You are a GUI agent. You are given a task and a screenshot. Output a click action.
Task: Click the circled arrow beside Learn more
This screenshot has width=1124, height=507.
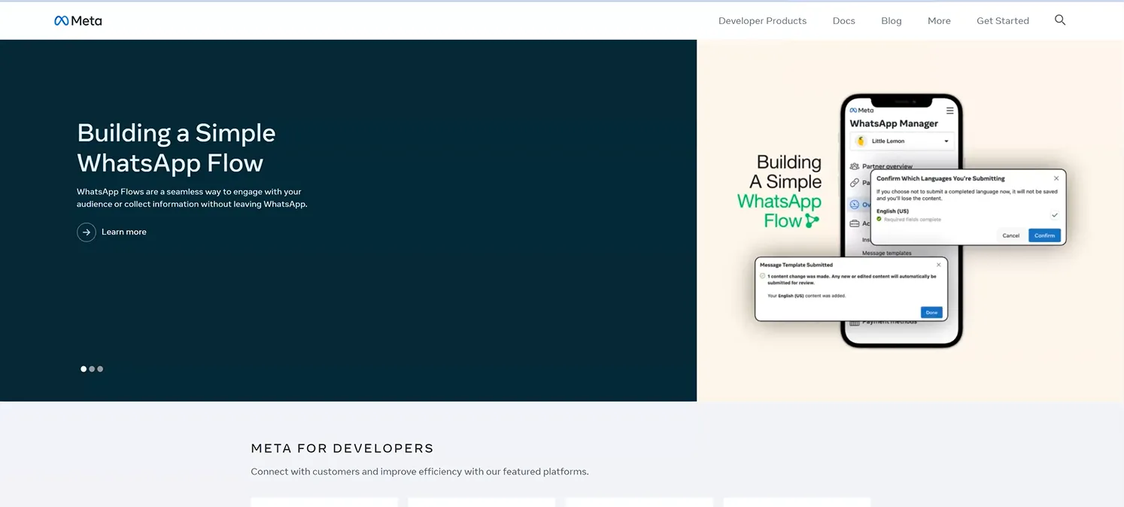[87, 232]
